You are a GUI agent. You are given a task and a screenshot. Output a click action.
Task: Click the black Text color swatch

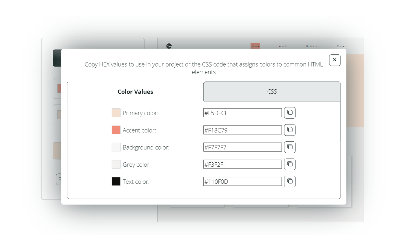tap(116, 181)
